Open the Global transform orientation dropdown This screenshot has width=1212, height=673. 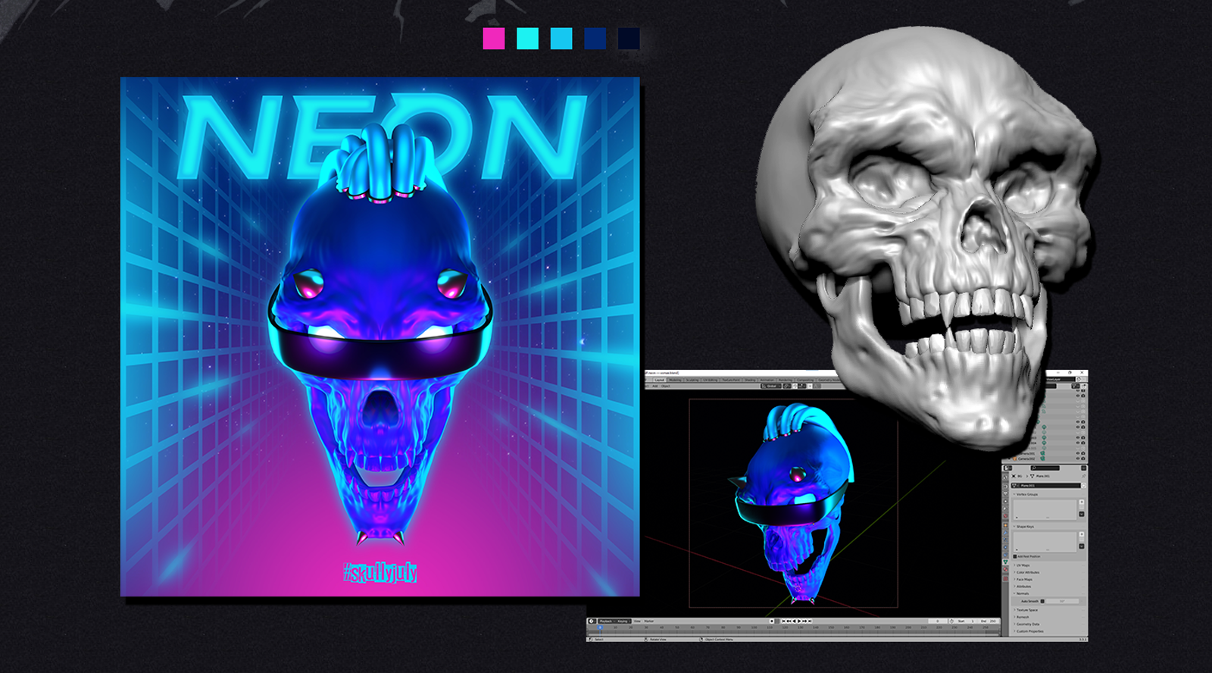click(770, 386)
